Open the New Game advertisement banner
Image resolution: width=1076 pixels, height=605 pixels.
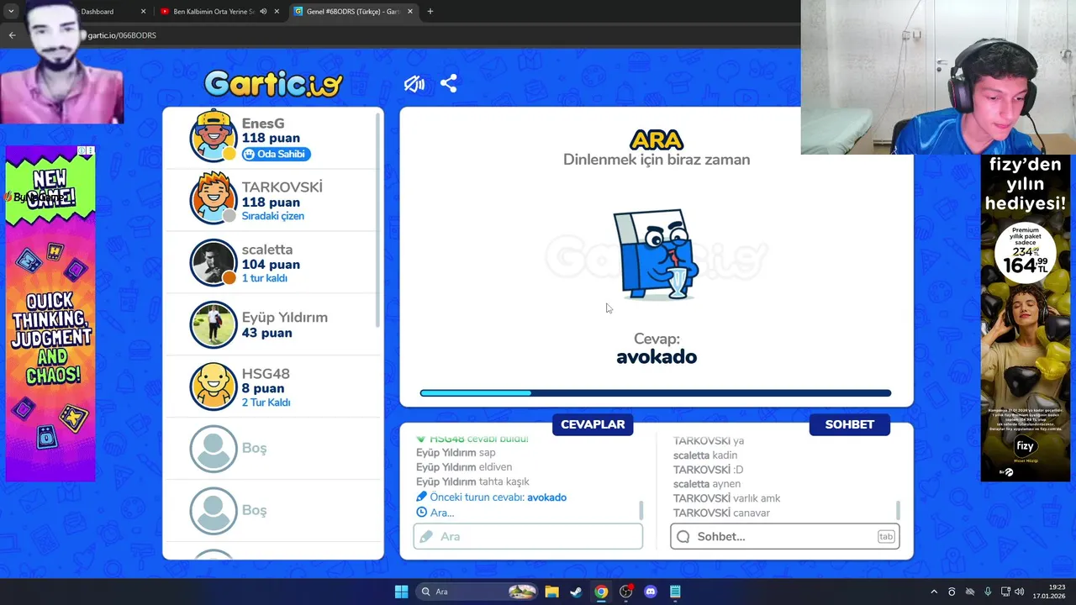pyautogui.click(x=50, y=313)
